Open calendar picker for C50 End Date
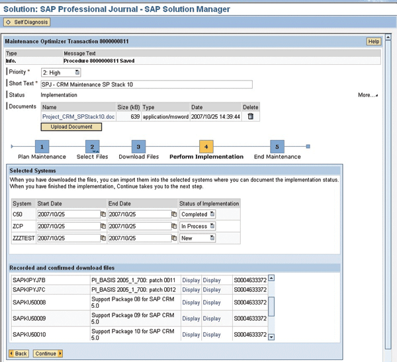 tap(174, 214)
